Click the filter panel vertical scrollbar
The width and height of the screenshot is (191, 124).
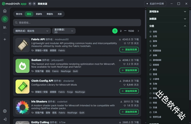click(x=190, y=55)
